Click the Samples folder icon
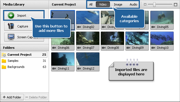This screenshot has height=102, width=180. (x=4, y=61)
